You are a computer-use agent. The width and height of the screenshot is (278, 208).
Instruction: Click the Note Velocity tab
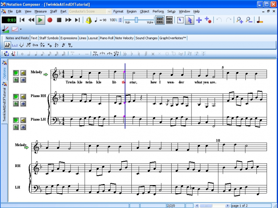(x=124, y=38)
